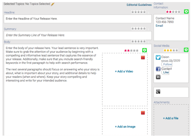Click Add an Image
The width and height of the screenshot is (194, 138).
125,127
